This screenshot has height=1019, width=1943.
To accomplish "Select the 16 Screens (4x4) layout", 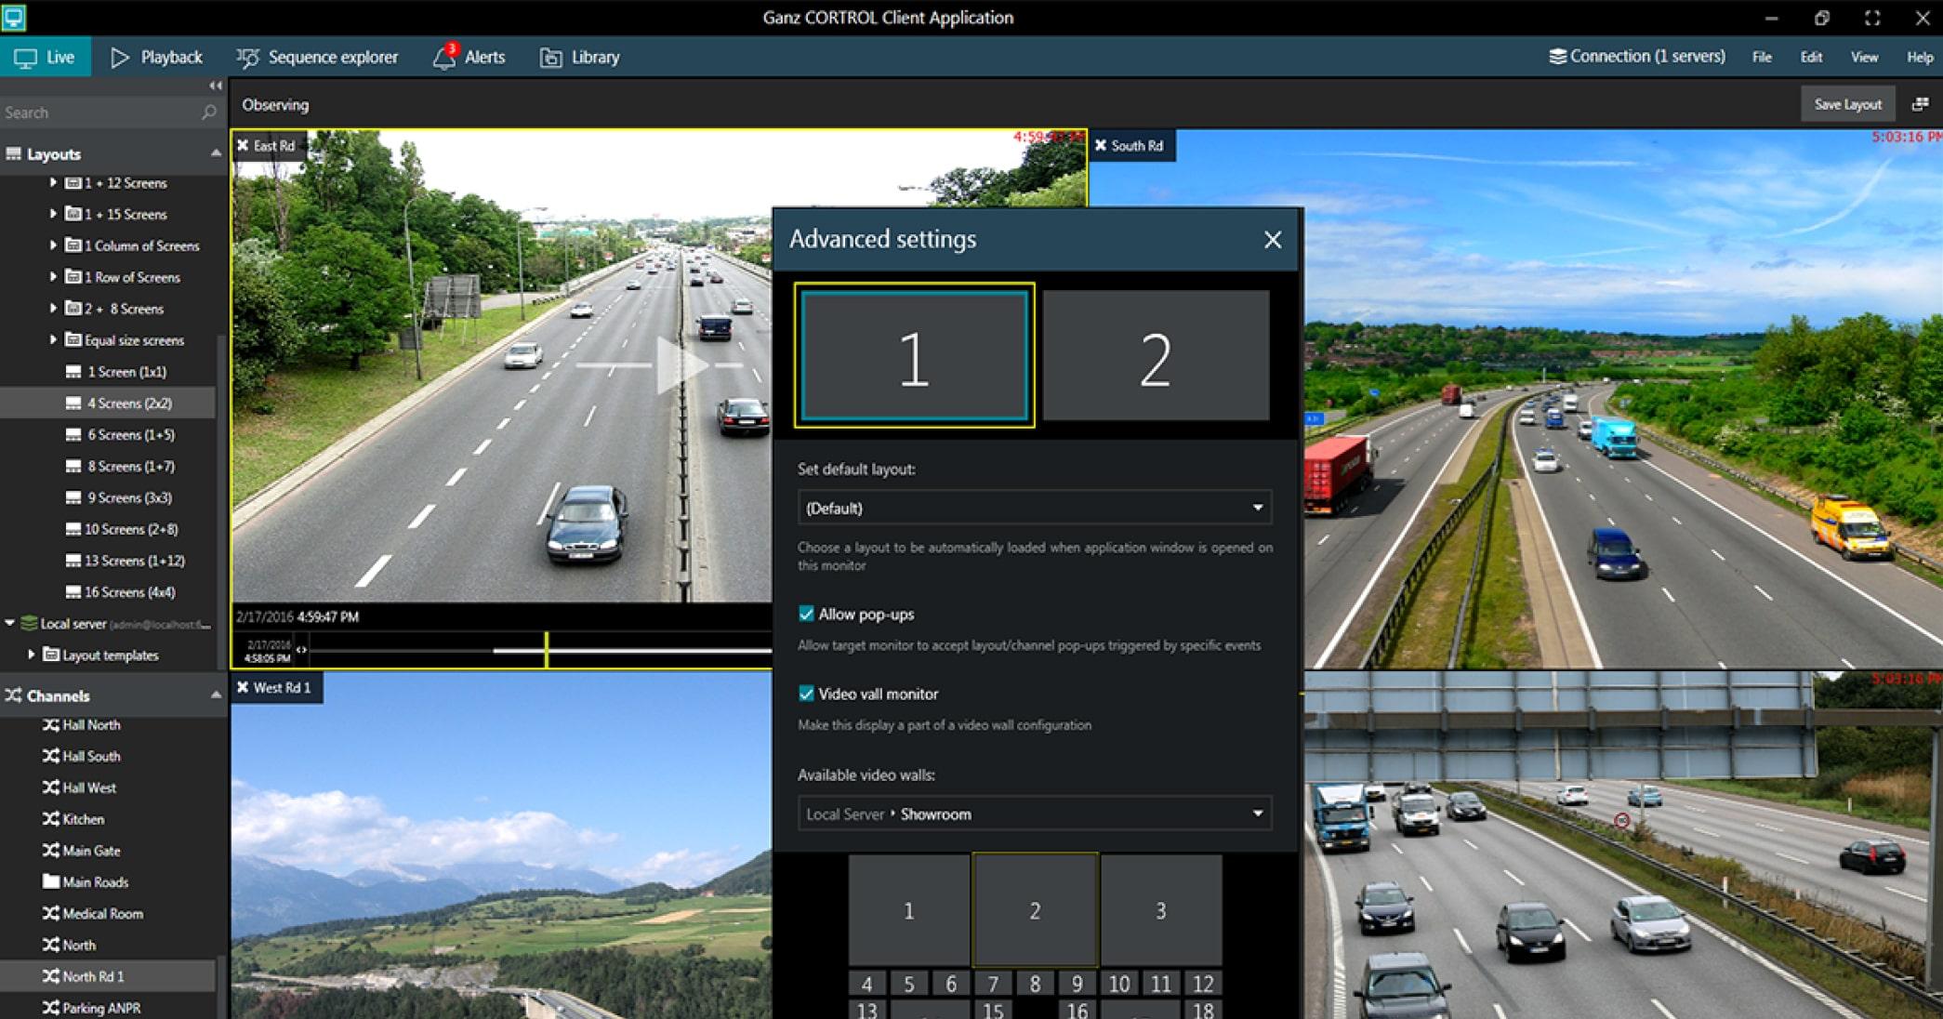I will pyautogui.click(x=130, y=591).
